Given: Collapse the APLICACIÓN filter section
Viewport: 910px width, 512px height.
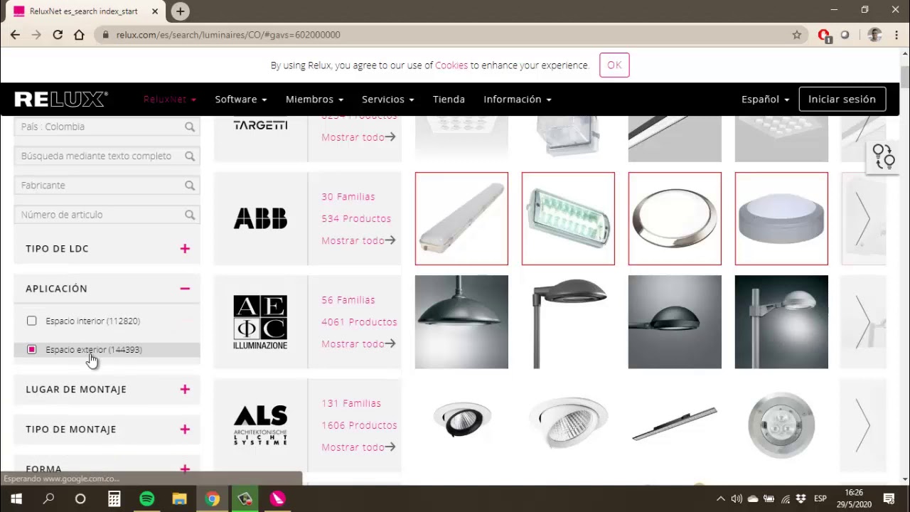Looking at the screenshot, I should (x=185, y=288).
